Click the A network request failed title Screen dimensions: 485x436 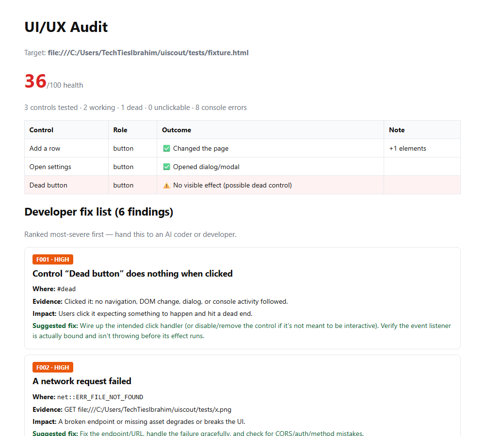click(x=82, y=381)
